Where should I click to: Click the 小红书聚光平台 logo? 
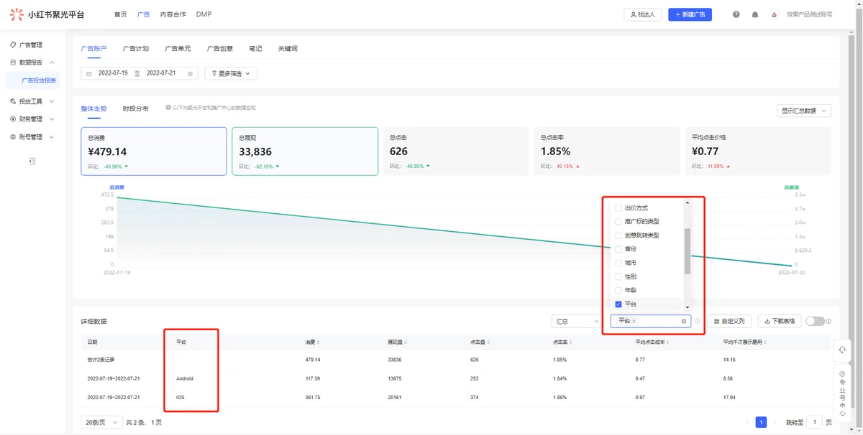[x=47, y=14]
